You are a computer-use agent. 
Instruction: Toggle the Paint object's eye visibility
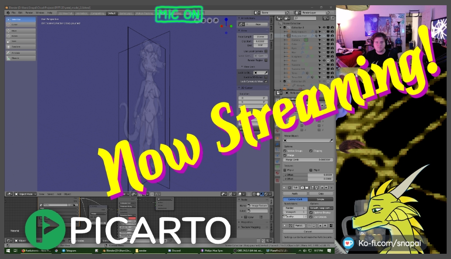coord(324,61)
